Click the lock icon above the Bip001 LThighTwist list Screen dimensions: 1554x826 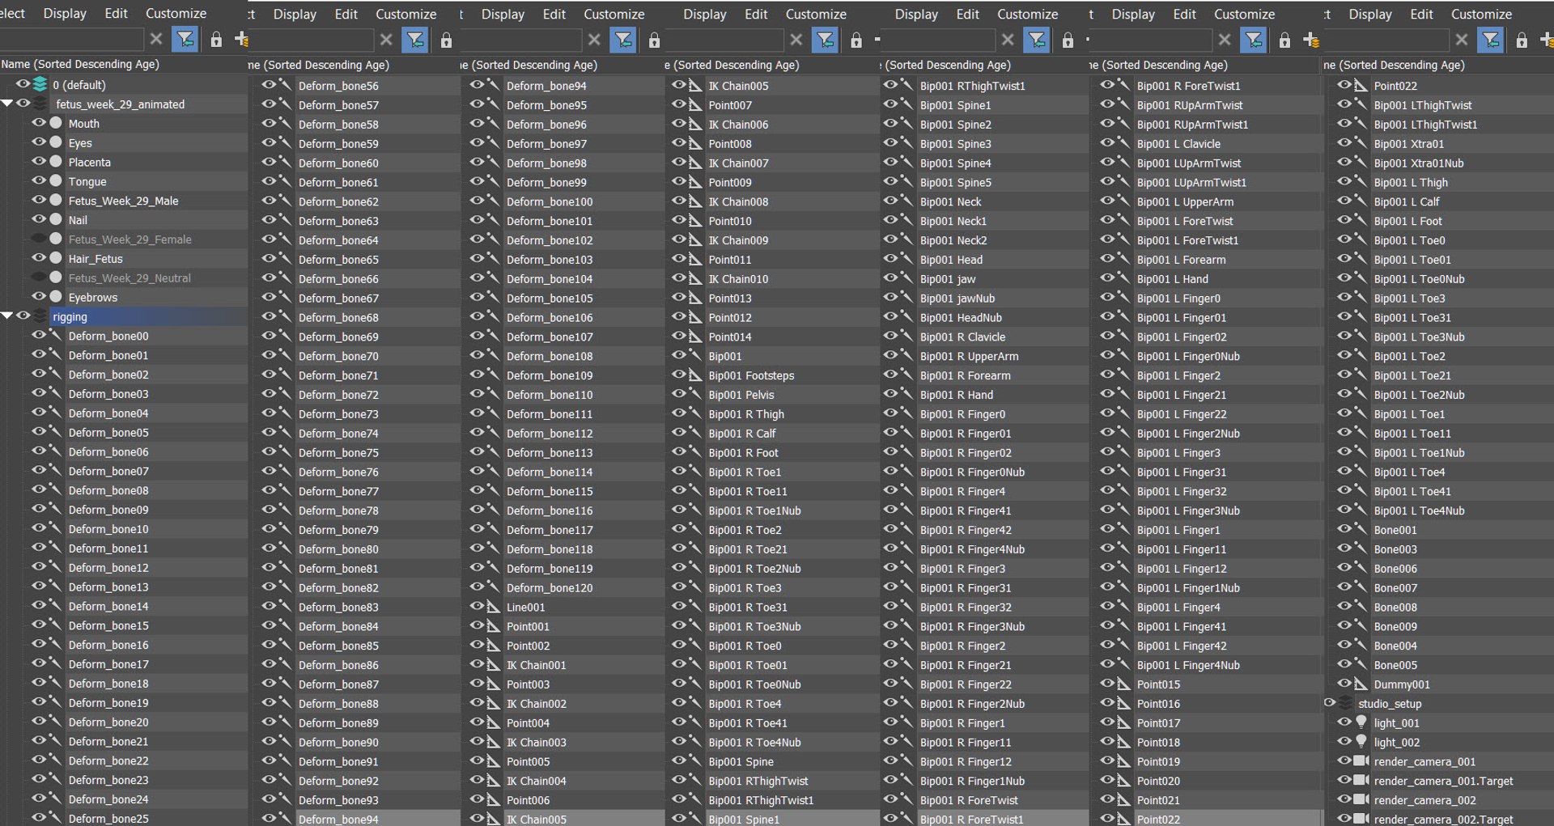(1522, 40)
